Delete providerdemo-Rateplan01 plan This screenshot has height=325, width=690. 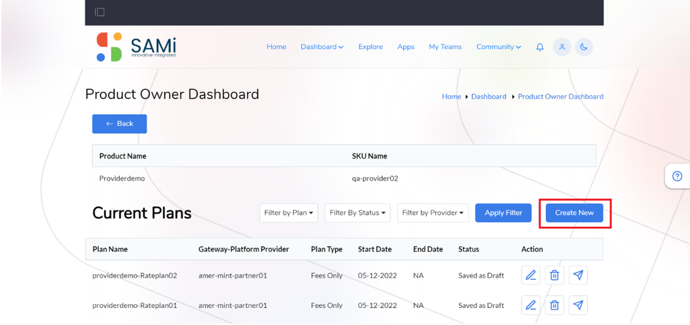pos(554,305)
